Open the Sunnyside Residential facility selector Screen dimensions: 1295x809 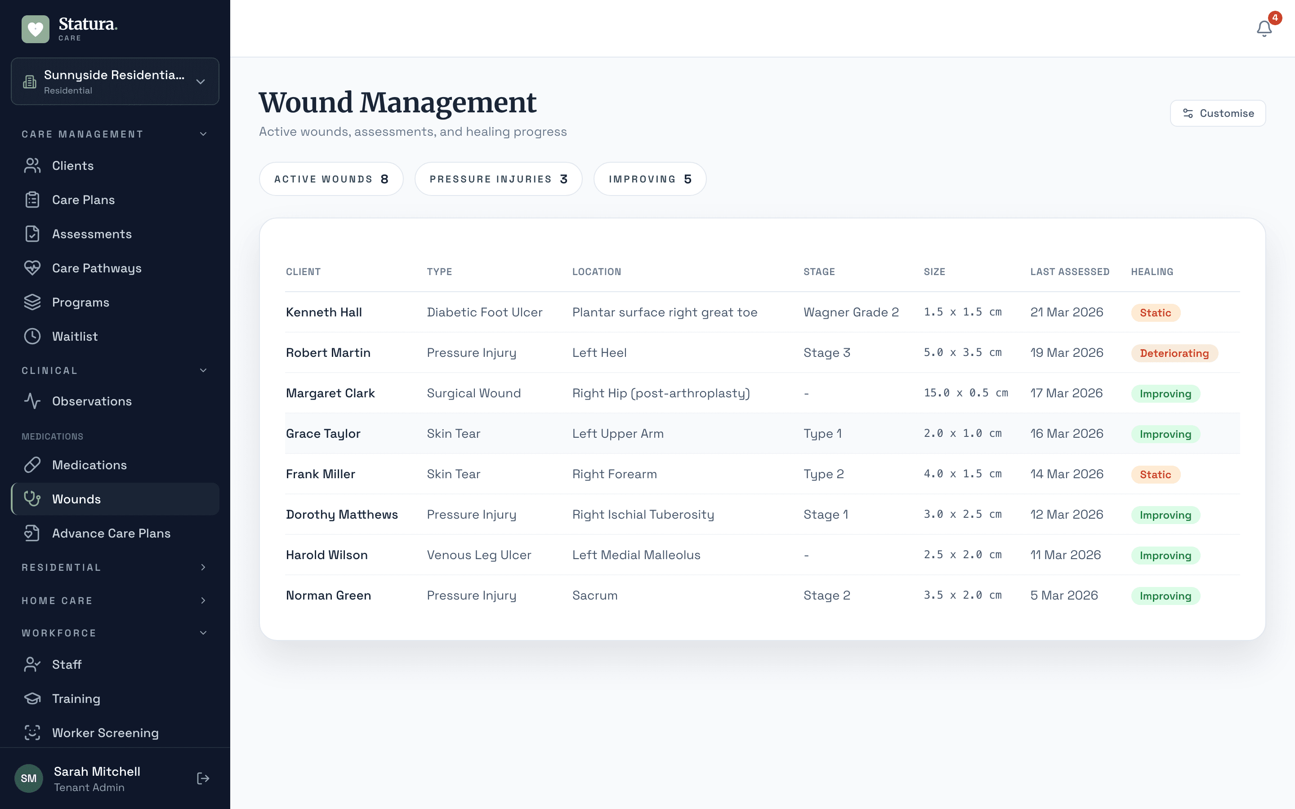click(x=115, y=81)
